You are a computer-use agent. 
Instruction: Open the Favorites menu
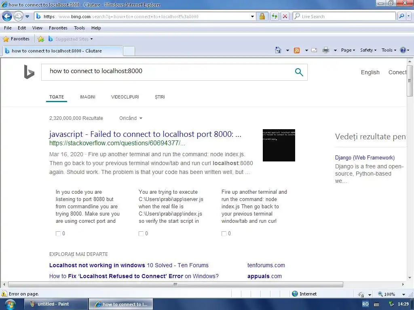pos(58,28)
